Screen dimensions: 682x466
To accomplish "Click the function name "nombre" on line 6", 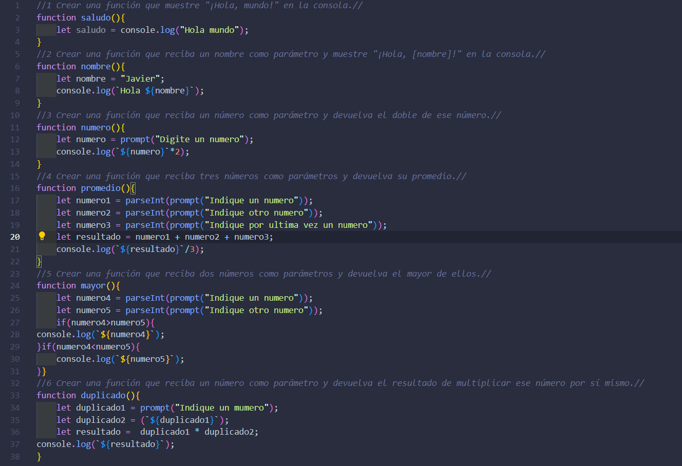I will coord(96,66).
